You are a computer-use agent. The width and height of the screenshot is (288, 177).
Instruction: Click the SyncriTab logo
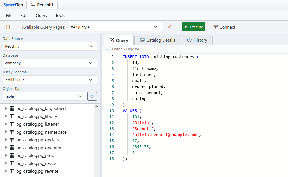[x=13, y=5]
